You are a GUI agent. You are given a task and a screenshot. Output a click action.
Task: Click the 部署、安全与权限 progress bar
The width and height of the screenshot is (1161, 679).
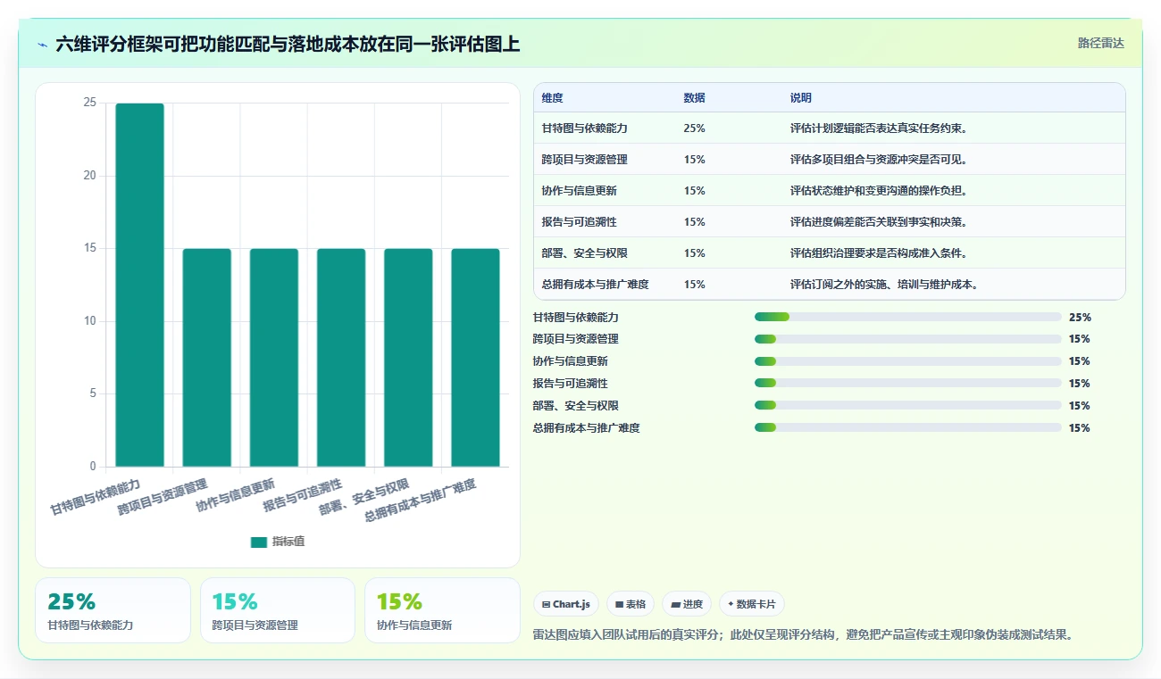point(908,406)
